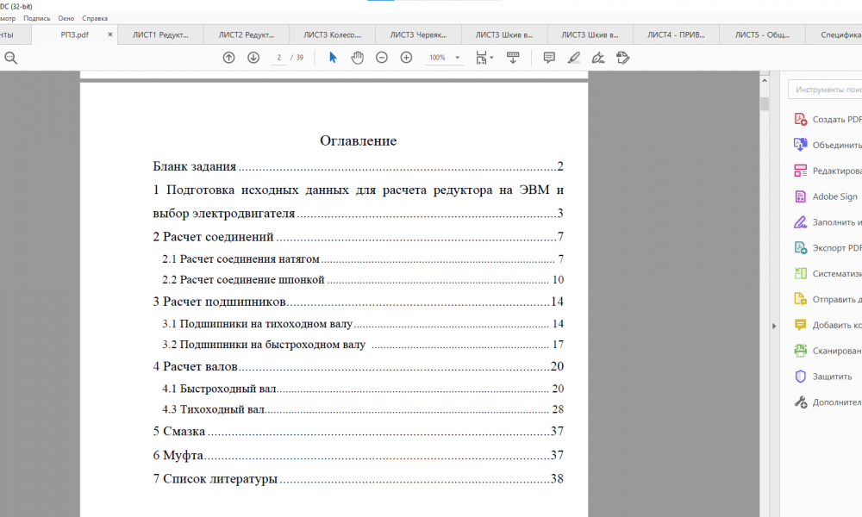Open the 100% zoom level dropdown
The height and width of the screenshot is (517, 862).
[x=446, y=58]
